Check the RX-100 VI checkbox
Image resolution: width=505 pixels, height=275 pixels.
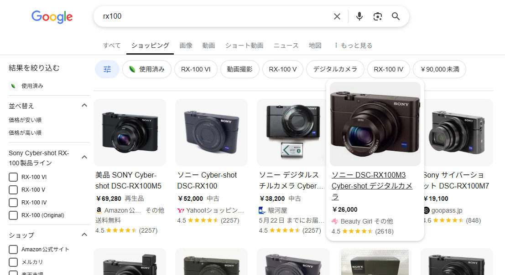(x=13, y=177)
